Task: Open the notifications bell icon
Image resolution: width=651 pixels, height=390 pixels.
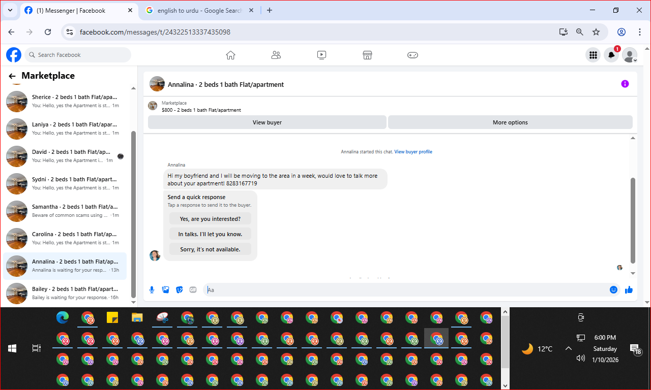Action: (x=611, y=55)
